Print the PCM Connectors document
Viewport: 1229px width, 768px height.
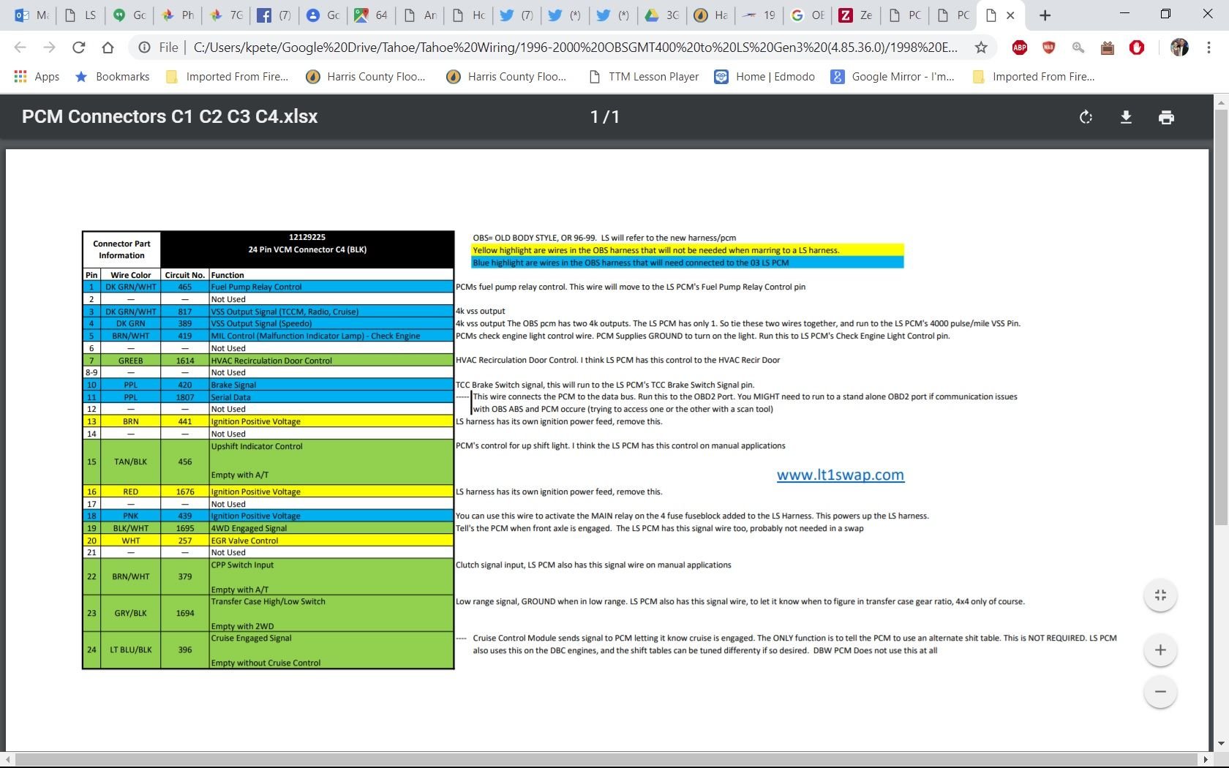1166,117
